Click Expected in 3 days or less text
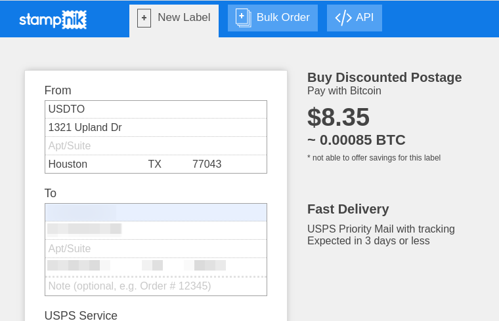 point(368,240)
